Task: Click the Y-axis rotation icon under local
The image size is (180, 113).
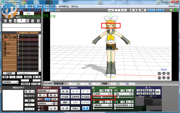Action: coord(164,73)
